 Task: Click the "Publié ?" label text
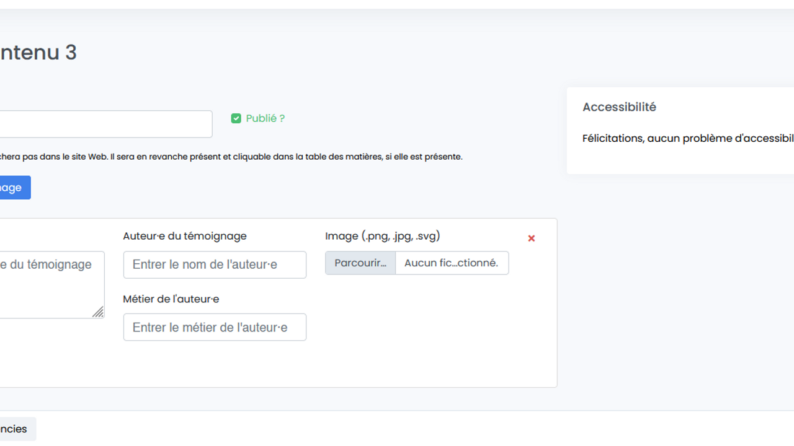pos(265,118)
